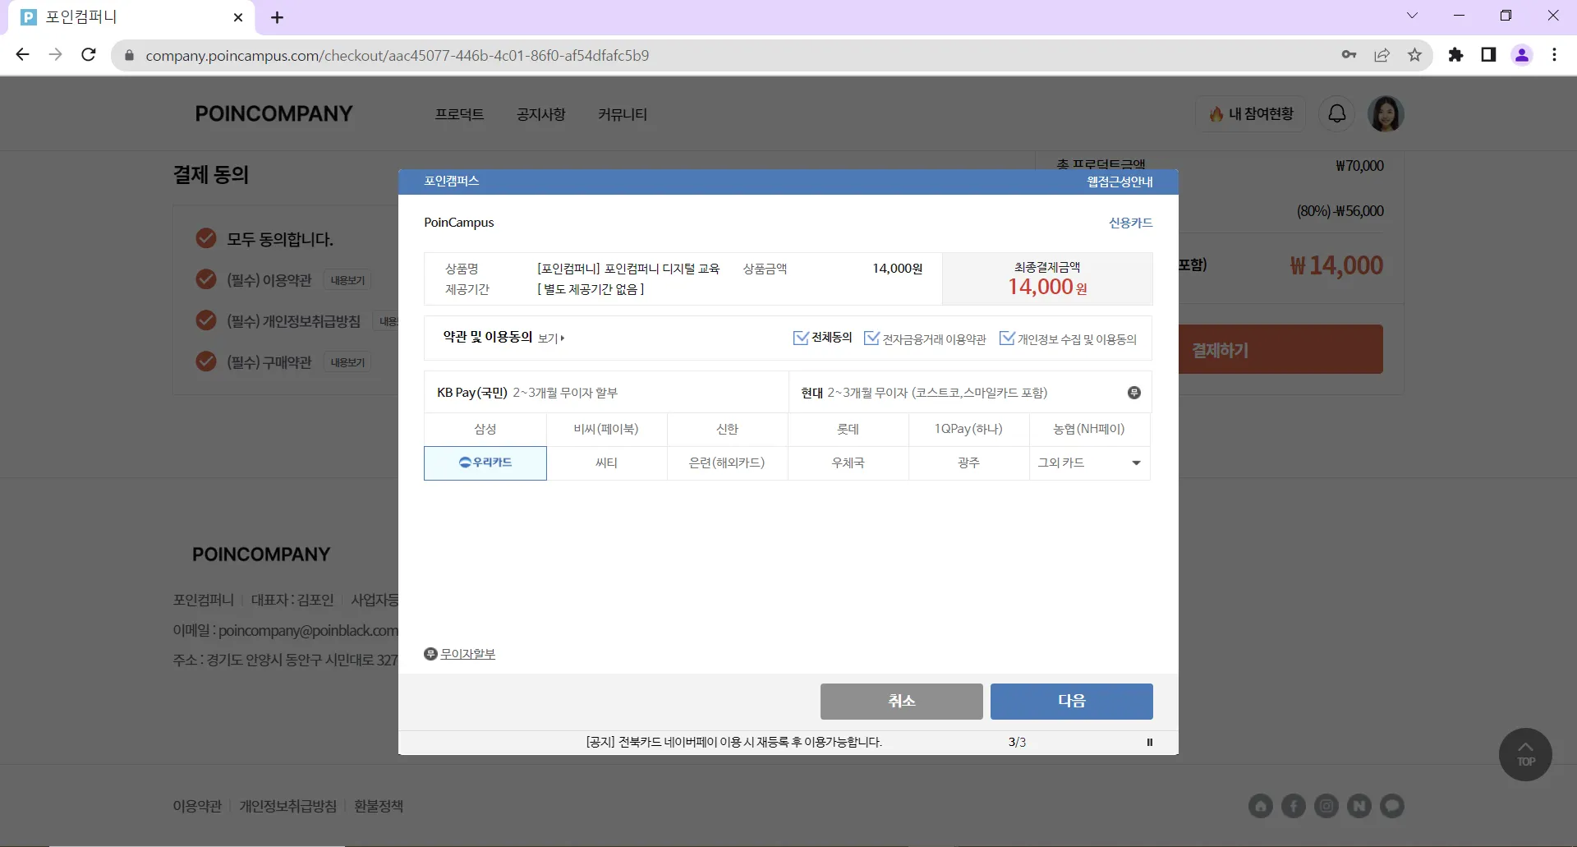Open the browser extensions puzzle icon
1577x847 pixels.
1455,55
